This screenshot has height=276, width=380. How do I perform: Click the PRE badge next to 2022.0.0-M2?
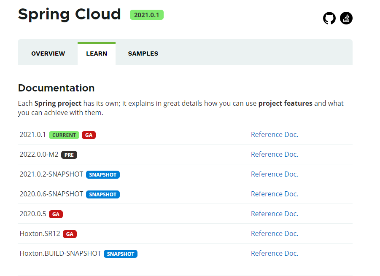[x=69, y=155]
